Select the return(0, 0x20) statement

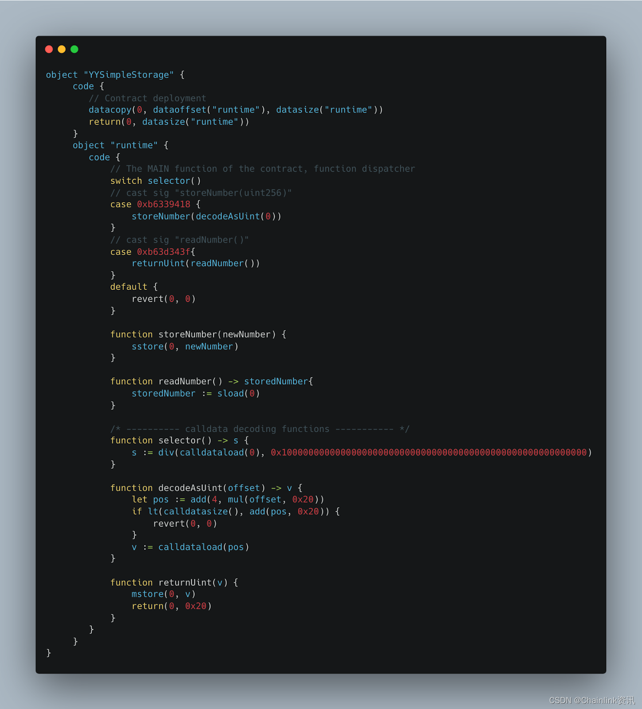pyautogui.click(x=172, y=606)
